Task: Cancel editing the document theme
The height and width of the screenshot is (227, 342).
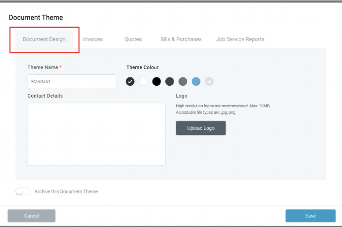Action: coord(31,216)
